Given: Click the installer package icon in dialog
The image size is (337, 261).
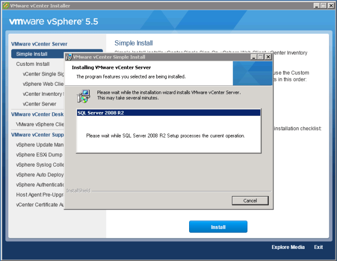Looking at the screenshot, I should click(x=83, y=95).
